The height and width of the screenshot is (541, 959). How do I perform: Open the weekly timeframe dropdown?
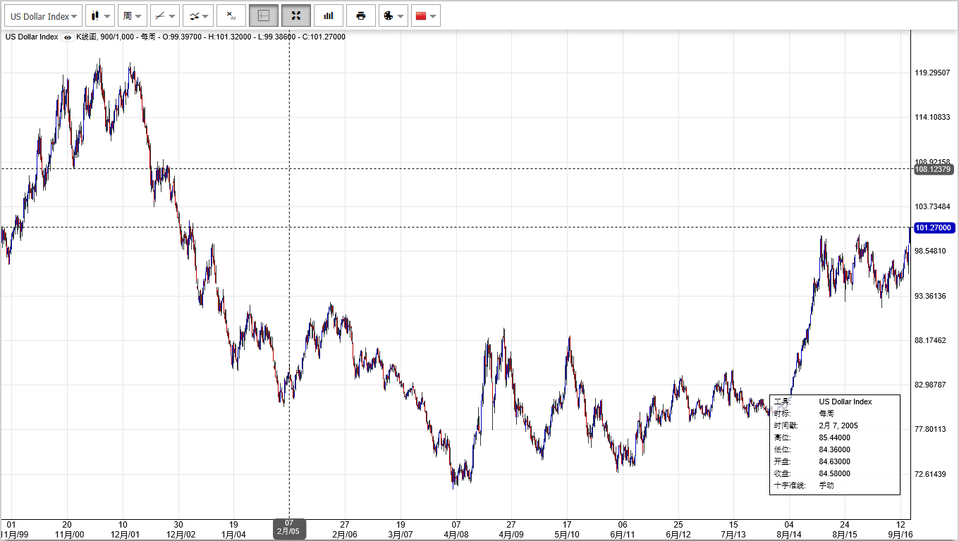[132, 15]
